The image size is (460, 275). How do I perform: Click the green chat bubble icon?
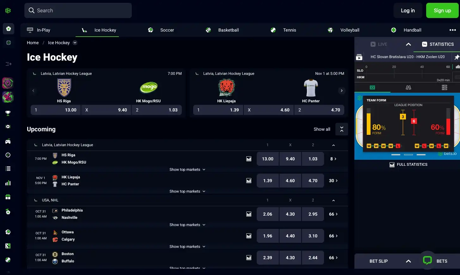[x=427, y=260]
